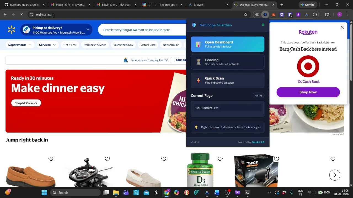
Task: Click the Gemini button in title bar
Action: [x=308, y=5]
